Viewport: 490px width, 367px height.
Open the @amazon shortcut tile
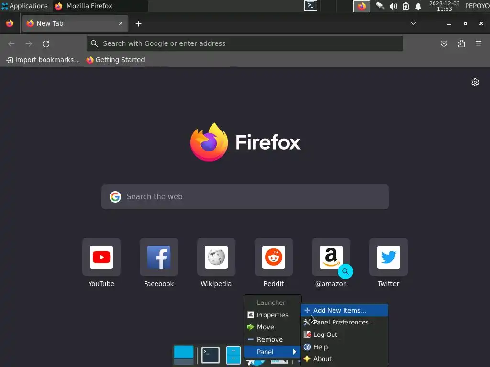click(331, 257)
